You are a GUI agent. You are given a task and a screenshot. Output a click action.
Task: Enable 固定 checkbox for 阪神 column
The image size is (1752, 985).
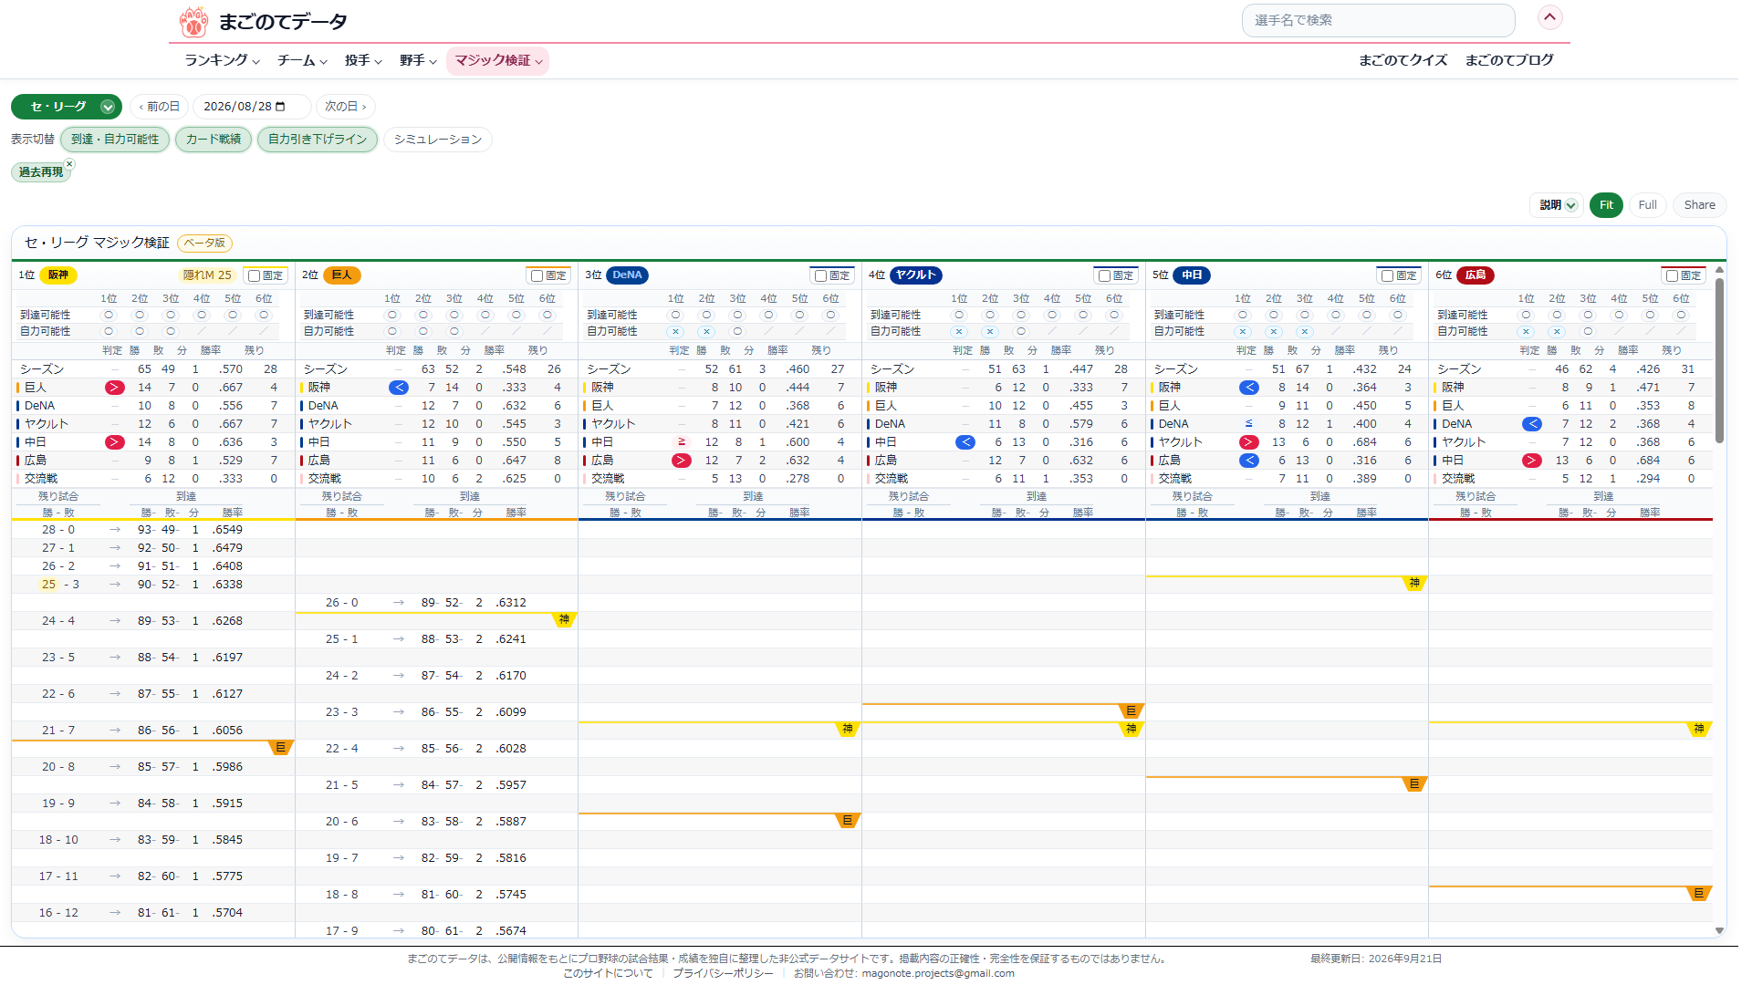255,275
